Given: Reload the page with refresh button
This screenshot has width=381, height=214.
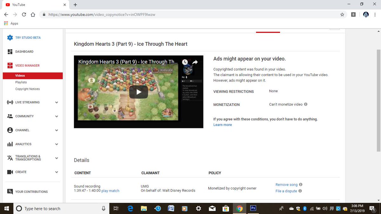Looking at the screenshot, I should (x=24, y=15).
